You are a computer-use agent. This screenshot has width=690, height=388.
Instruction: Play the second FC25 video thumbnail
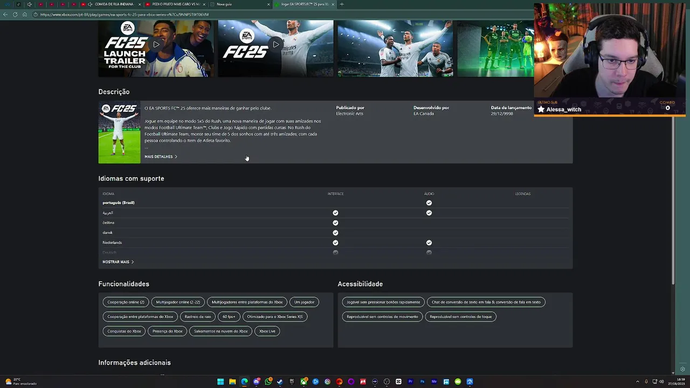click(x=275, y=48)
